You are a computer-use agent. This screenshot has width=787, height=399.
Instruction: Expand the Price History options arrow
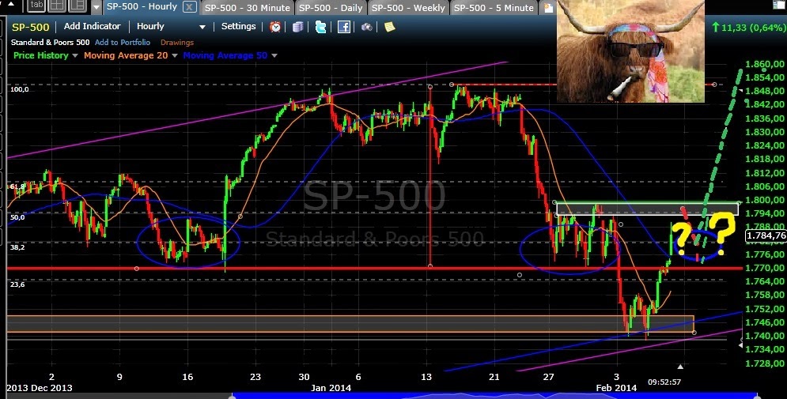point(75,55)
